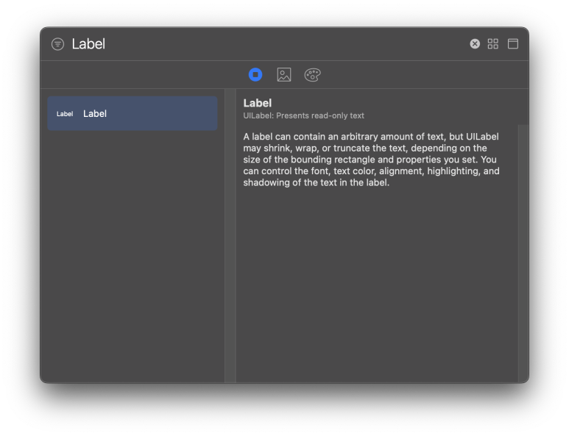
Task: Click the Label thumbnail preview icon
Action: pos(65,114)
